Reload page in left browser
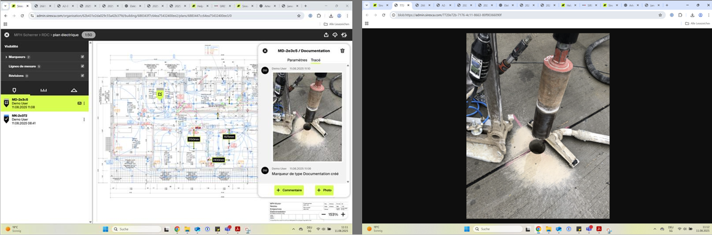712x235 pixels. (x=23, y=15)
